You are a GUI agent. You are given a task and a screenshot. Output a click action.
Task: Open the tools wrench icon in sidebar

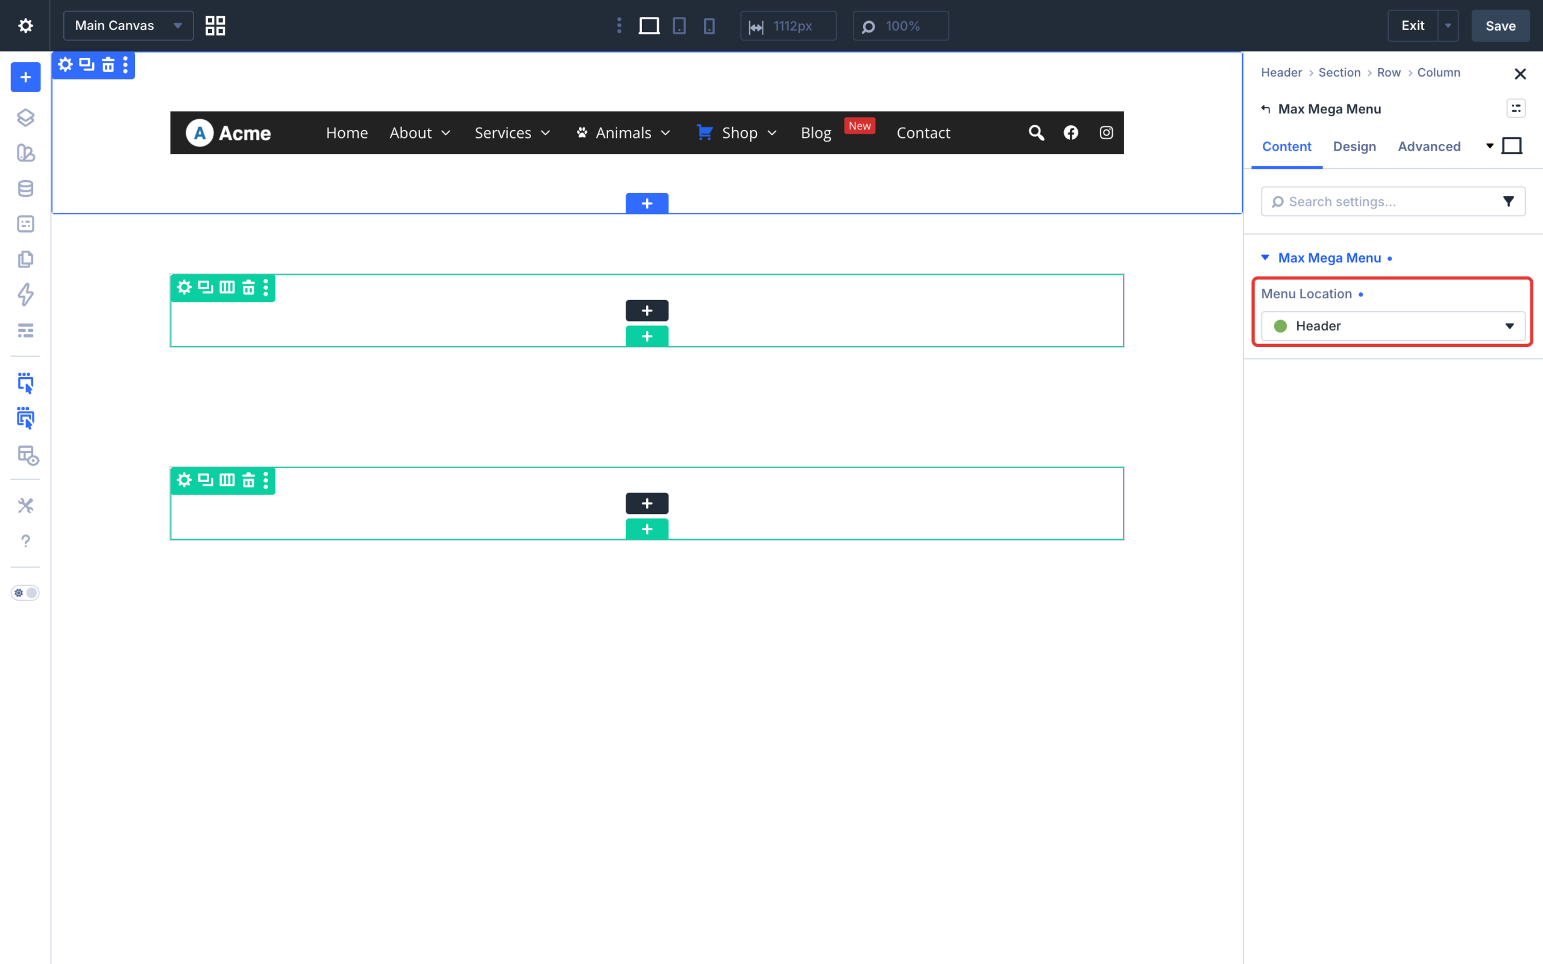pyautogui.click(x=25, y=505)
